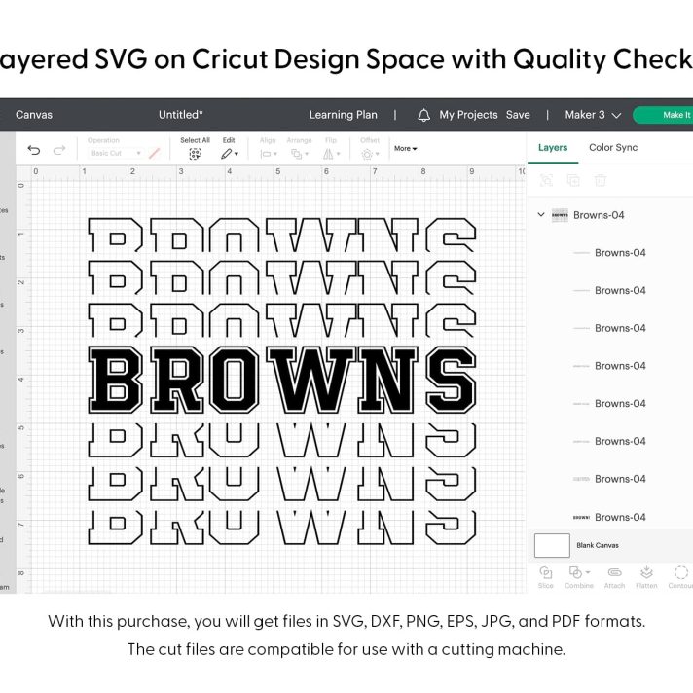Open the Operation Basic Cut dropdown

point(116,154)
